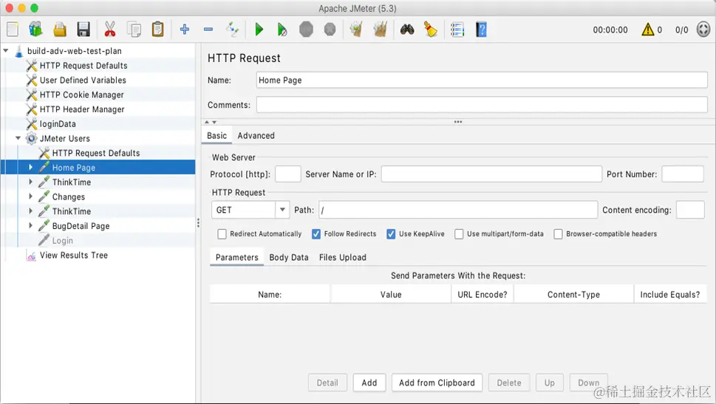Click the Reset Search brush icon
Screen dimensions: 716x404
(430, 30)
